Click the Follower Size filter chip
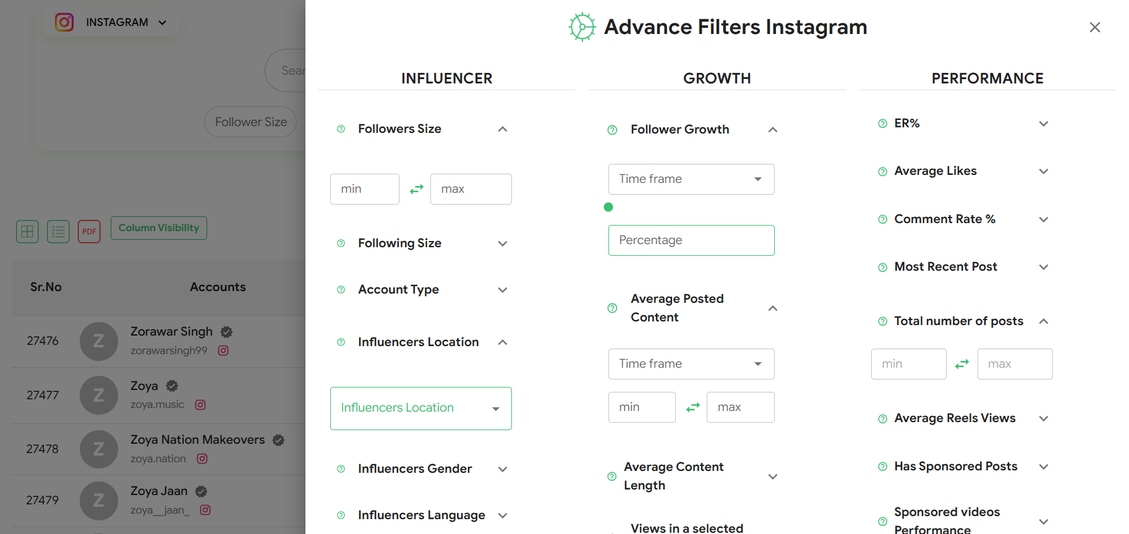The image size is (1129, 534). (x=251, y=122)
